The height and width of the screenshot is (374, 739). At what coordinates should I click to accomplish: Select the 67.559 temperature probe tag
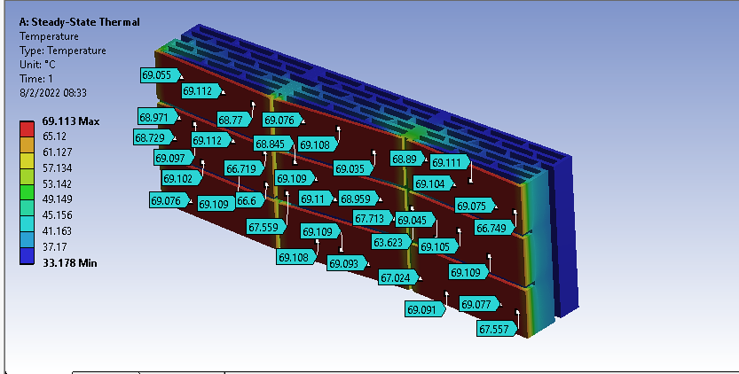[265, 228]
